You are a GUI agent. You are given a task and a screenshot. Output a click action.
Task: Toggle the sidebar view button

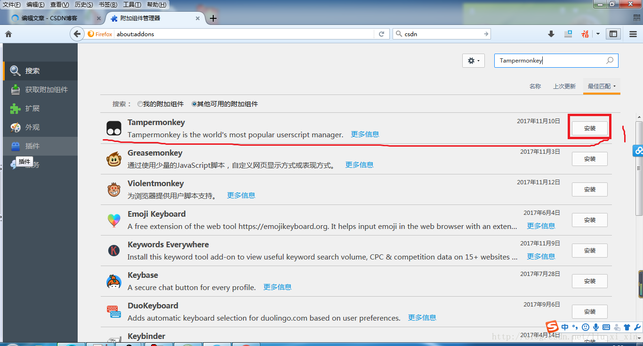click(613, 34)
